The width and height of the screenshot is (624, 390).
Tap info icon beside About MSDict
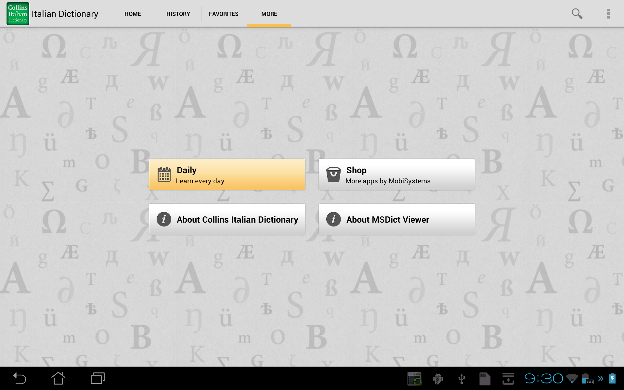coord(333,219)
